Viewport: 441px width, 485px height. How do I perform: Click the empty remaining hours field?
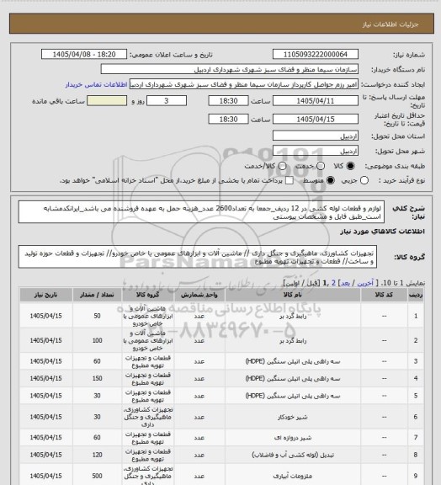[107, 101]
